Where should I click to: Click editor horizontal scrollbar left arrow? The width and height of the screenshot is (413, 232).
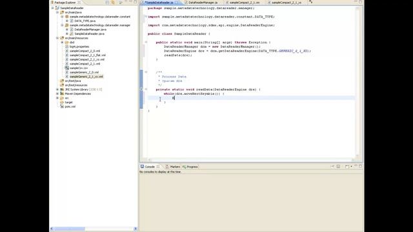click(150, 160)
